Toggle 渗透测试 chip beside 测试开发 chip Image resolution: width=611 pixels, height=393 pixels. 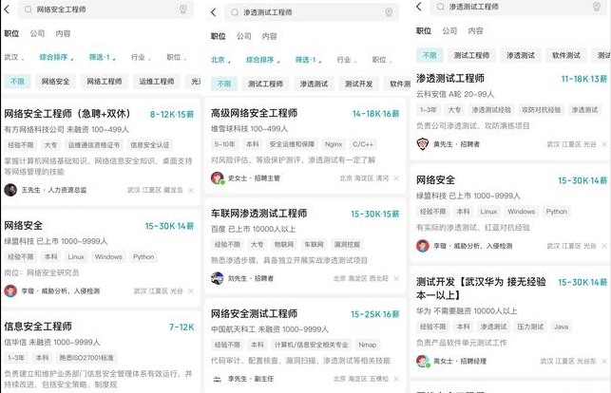(x=314, y=84)
